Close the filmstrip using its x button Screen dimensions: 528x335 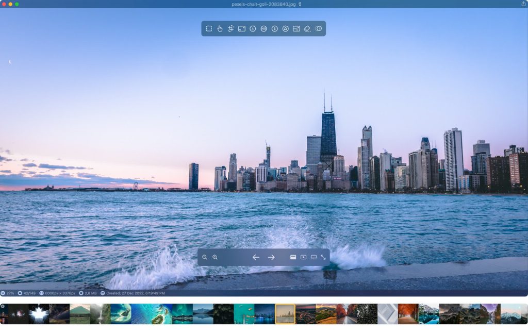point(3,306)
